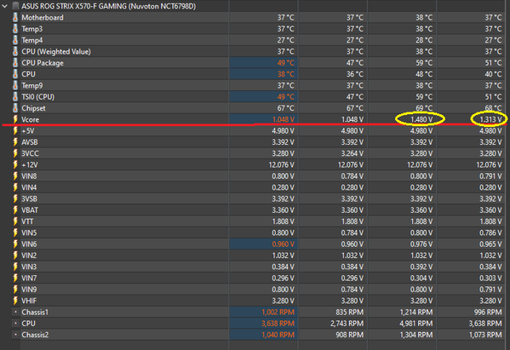
Task: Click the thermometer icon beside CPU Package
Action: [15, 63]
